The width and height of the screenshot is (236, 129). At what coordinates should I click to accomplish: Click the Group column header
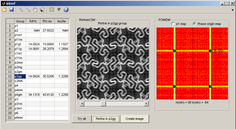[20, 21]
